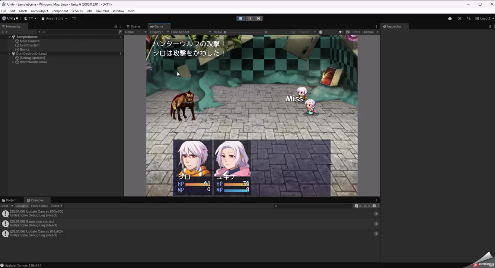Stop play mode with the Play button
This screenshot has height=268, width=495.
[240, 18]
